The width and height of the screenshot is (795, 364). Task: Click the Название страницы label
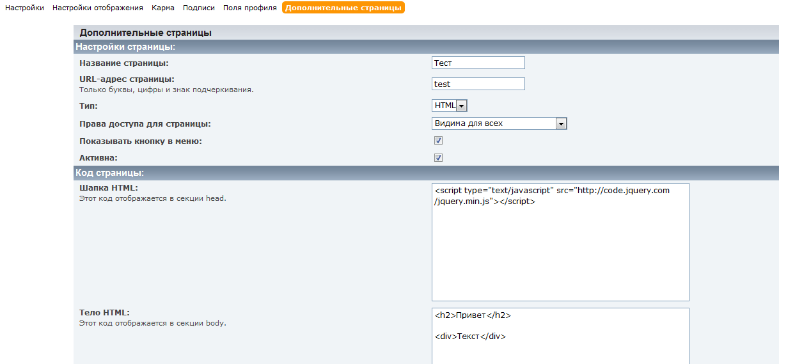tap(124, 63)
